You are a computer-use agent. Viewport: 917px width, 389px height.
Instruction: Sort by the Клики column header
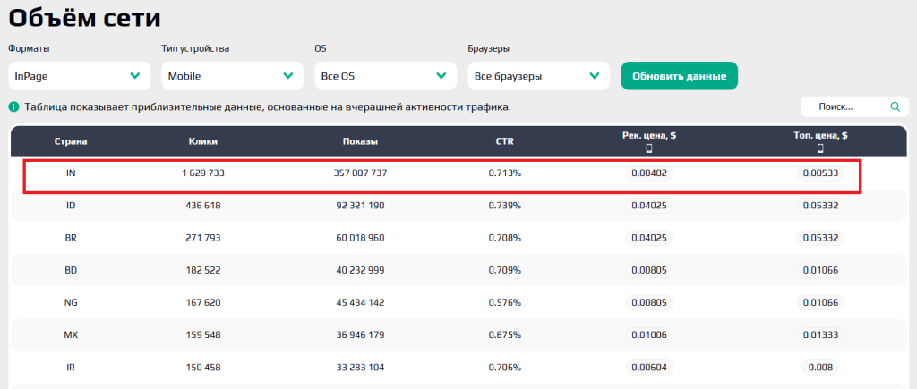pos(203,140)
